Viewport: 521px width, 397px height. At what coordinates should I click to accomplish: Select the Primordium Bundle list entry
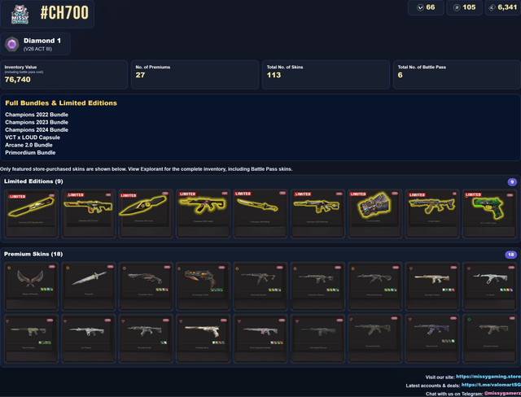pos(30,153)
